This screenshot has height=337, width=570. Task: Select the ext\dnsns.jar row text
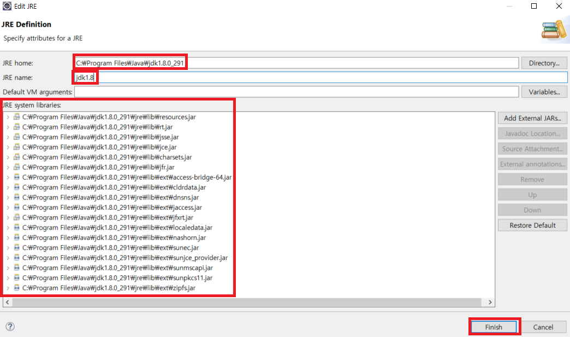click(x=110, y=197)
